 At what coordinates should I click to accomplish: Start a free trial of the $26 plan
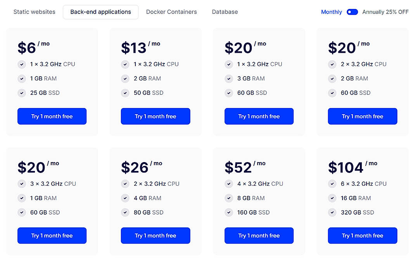click(155, 236)
